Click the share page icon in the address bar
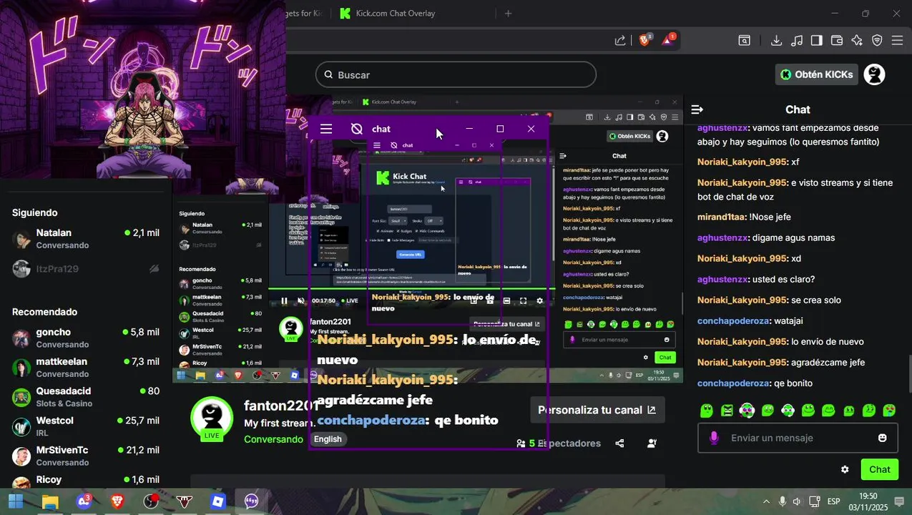This screenshot has height=515, width=912. tap(620, 41)
